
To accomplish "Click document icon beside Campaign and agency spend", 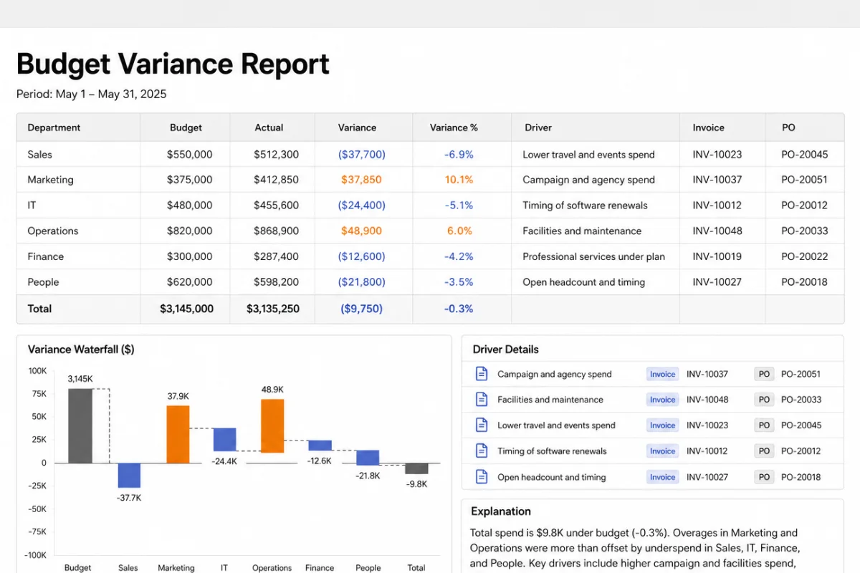I will [x=482, y=374].
